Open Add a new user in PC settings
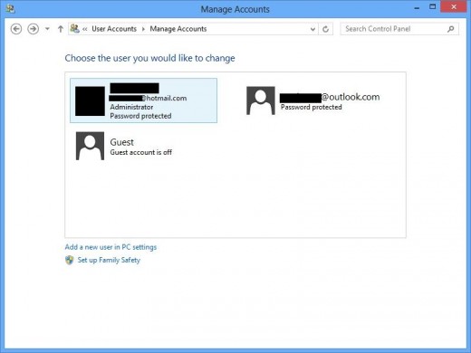The height and width of the screenshot is (353, 471). 111,247
